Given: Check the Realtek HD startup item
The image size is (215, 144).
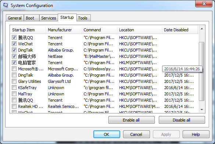Looking at the screenshot, I should point(14,106).
